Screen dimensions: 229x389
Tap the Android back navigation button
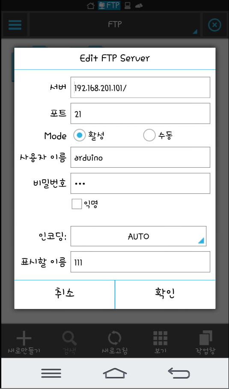pos(178,373)
